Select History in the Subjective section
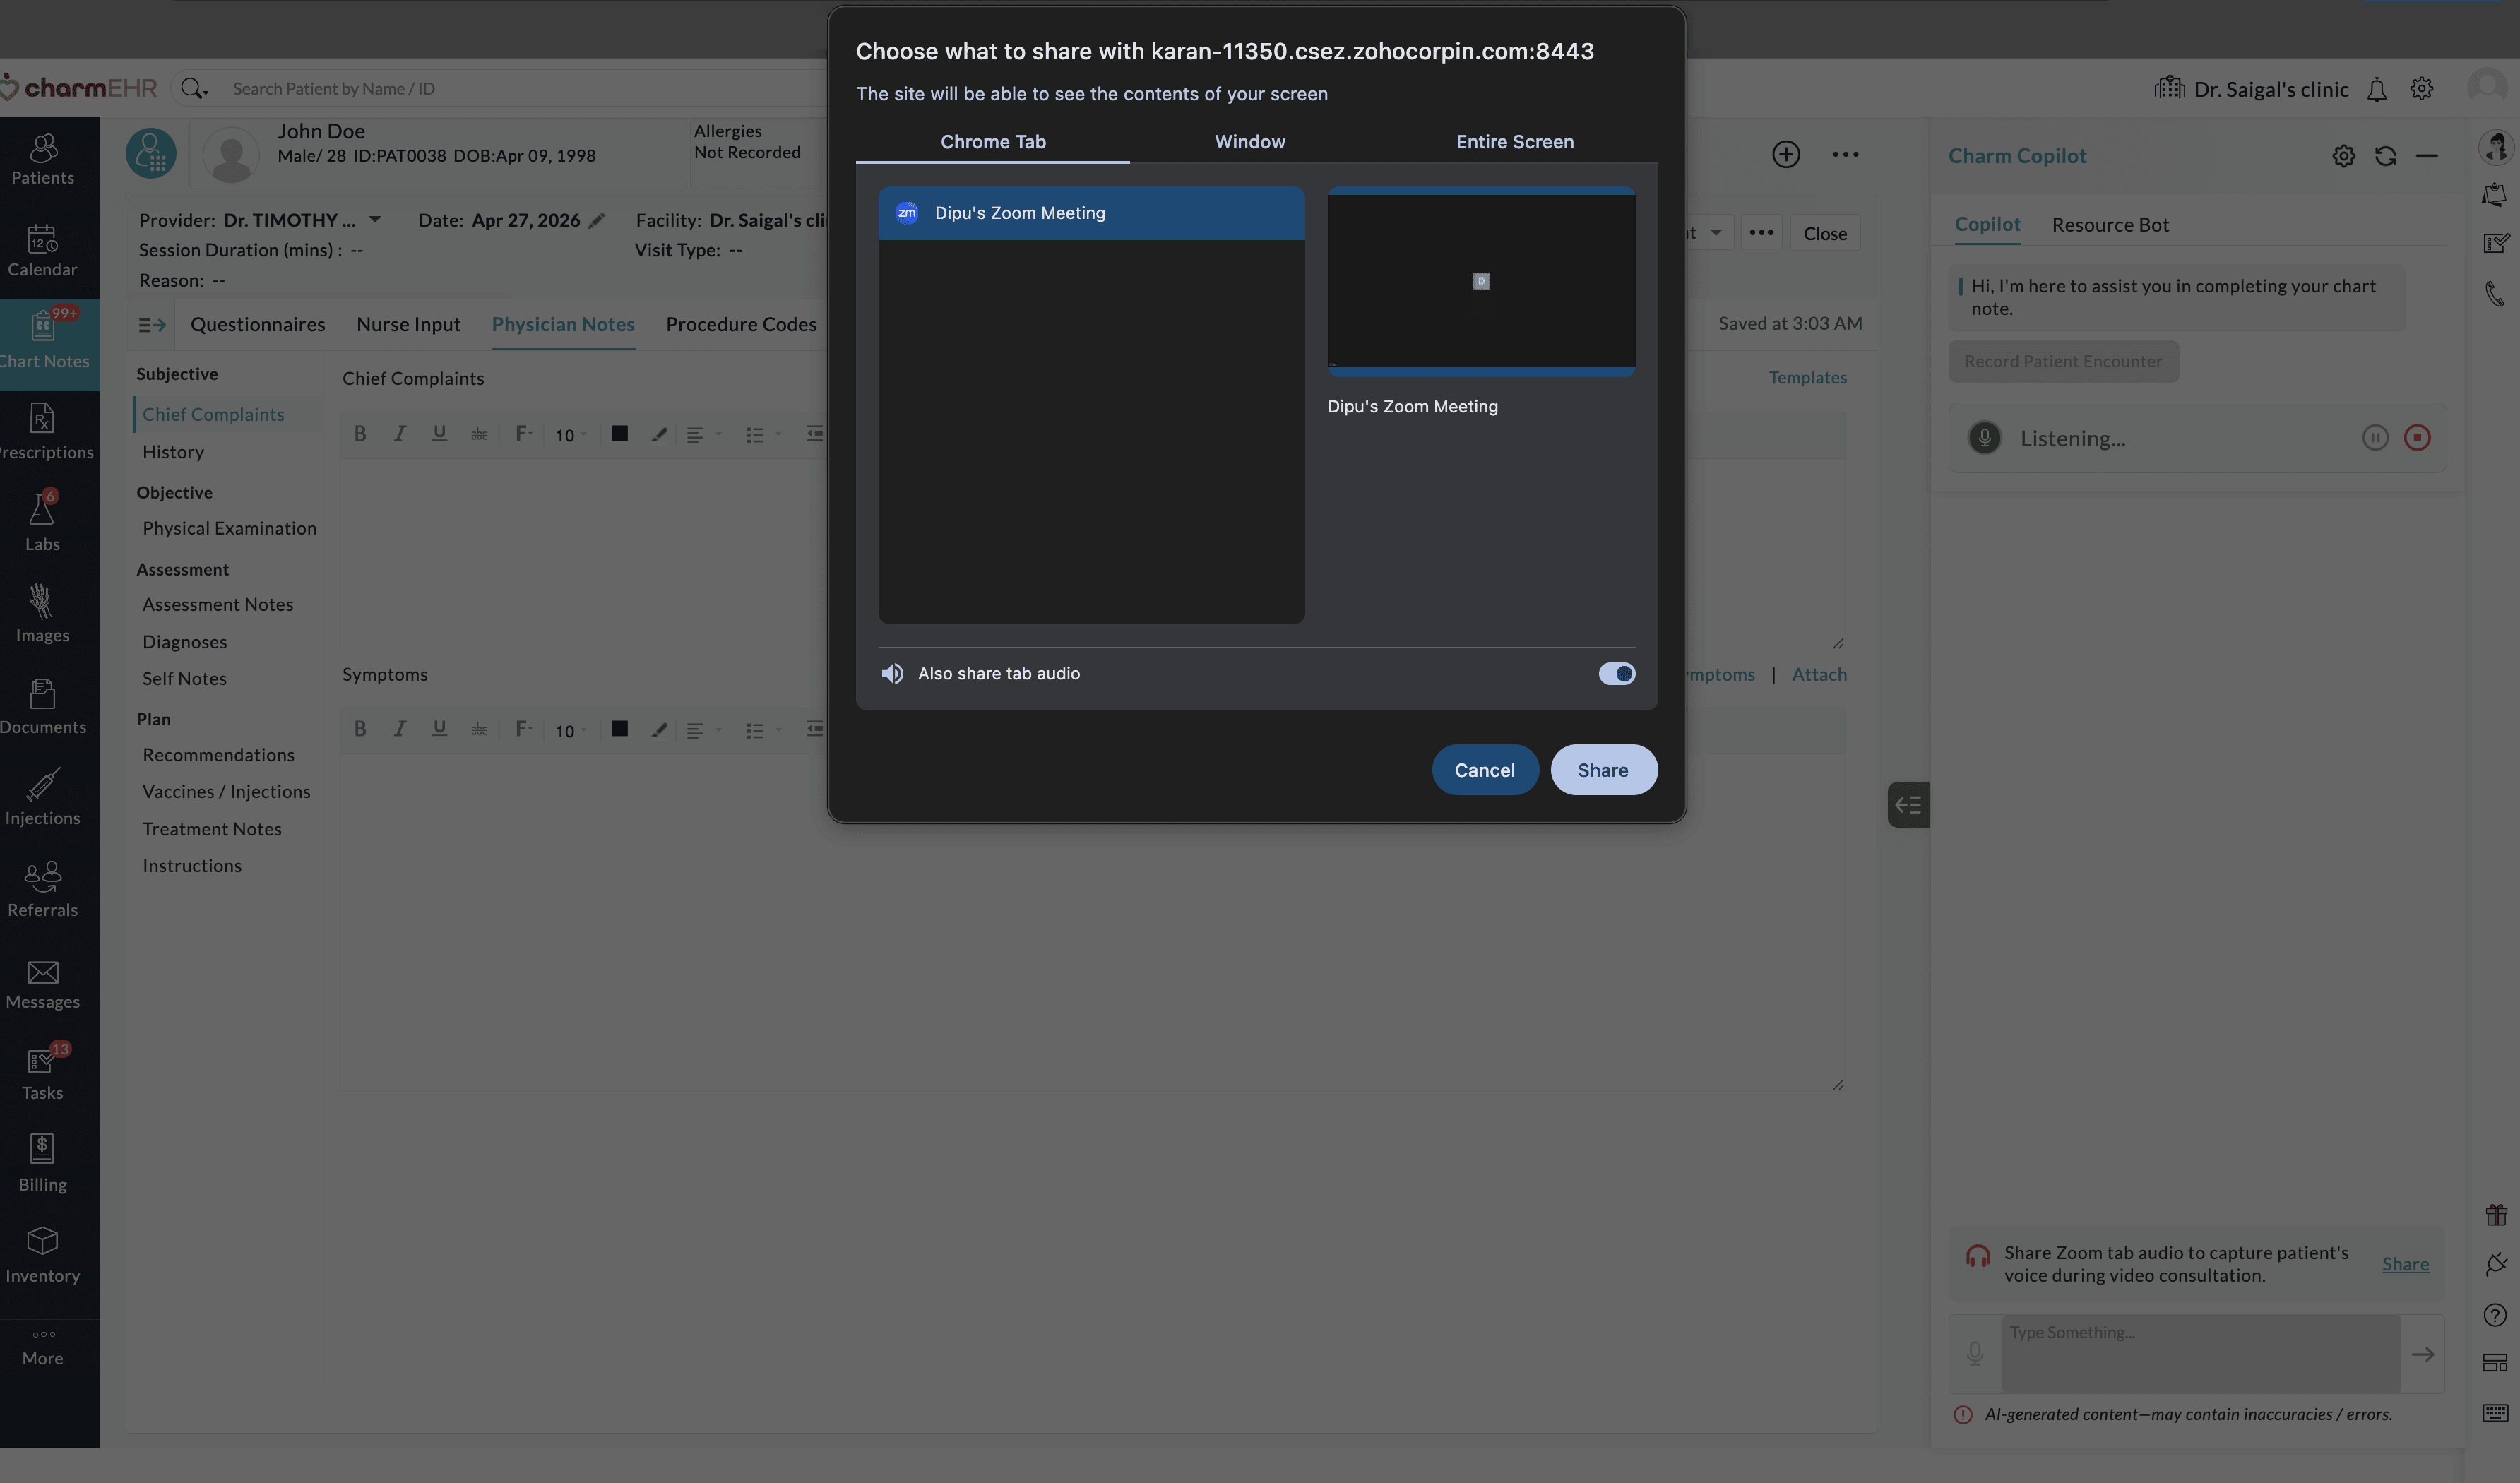This screenshot has width=2520, height=1483. point(173,452)
